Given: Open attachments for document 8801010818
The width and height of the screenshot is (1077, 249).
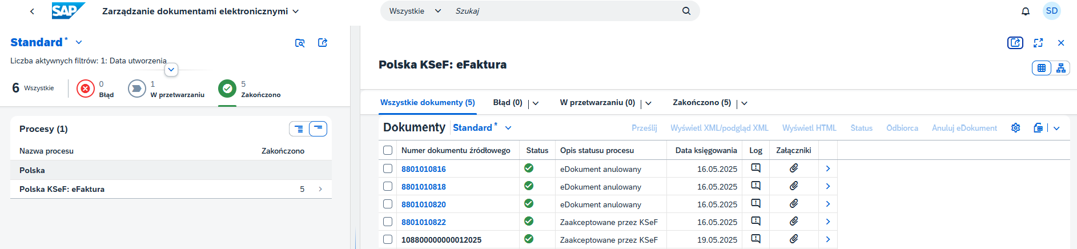Looking at the screenshot, I should 794,186.
